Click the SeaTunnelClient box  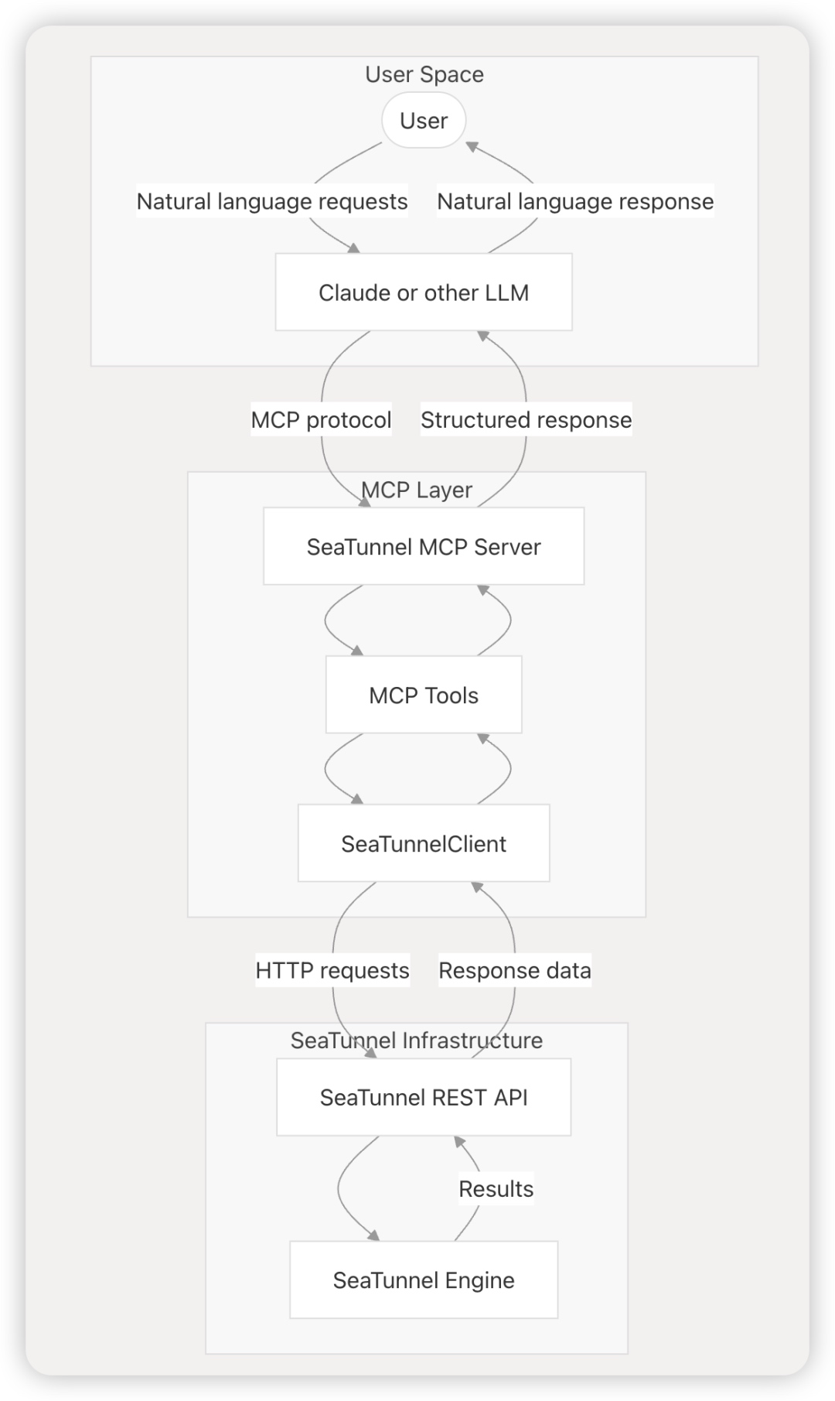coord(424,843)
